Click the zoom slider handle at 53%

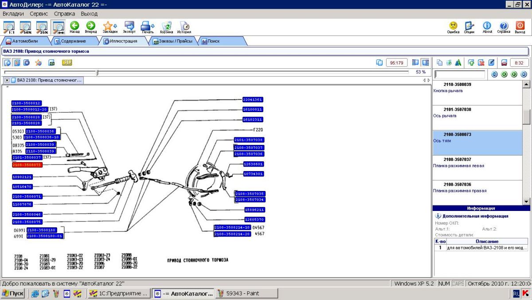click(x=97, y=72)
